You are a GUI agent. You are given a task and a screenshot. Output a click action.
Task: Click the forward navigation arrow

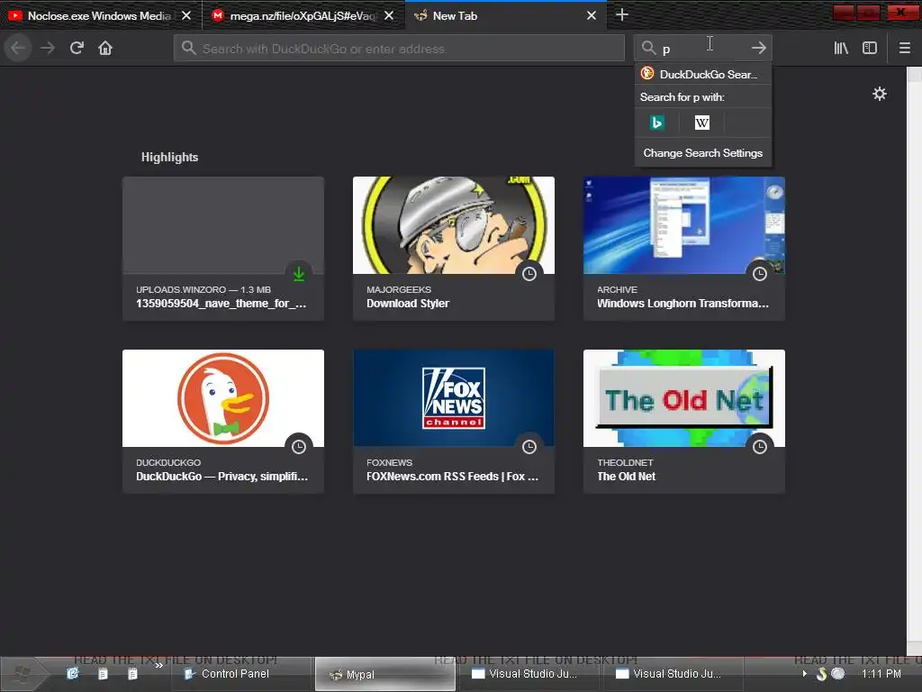click(x=48, y=49)
